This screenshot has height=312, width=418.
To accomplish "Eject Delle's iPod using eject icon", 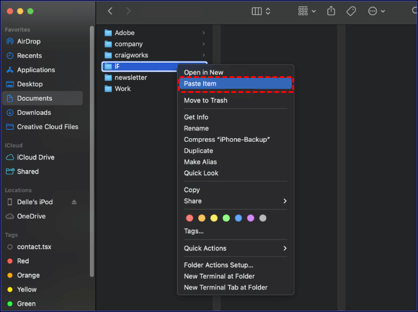I will [74, 202].
